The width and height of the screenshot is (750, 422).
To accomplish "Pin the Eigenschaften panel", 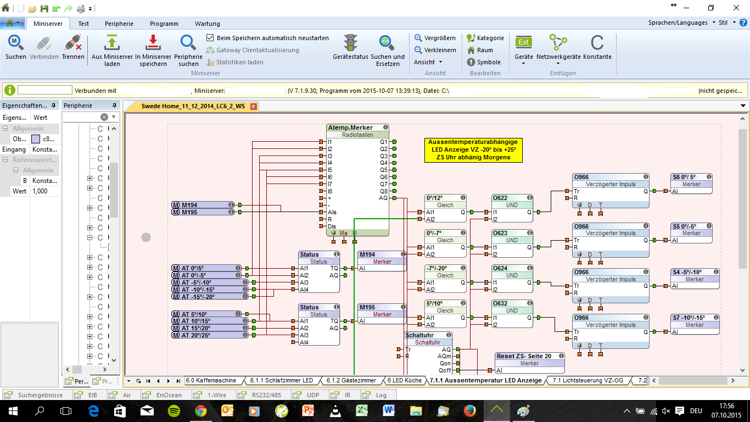I will click(53, 105).
